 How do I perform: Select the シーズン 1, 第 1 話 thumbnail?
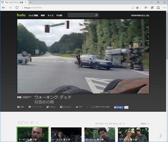[33, 134]
